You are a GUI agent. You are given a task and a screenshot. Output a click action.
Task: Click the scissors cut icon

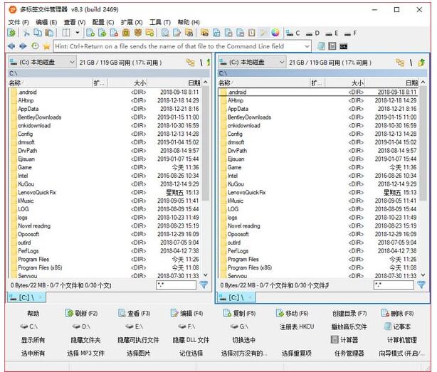[x=26, y=33]
